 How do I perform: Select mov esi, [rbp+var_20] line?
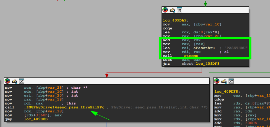pyautogui.click(x=41, y=96)
